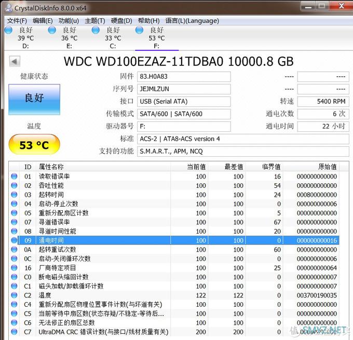
Task: Click the yellow 53 °C temperature button
Action: click(34, 144)
